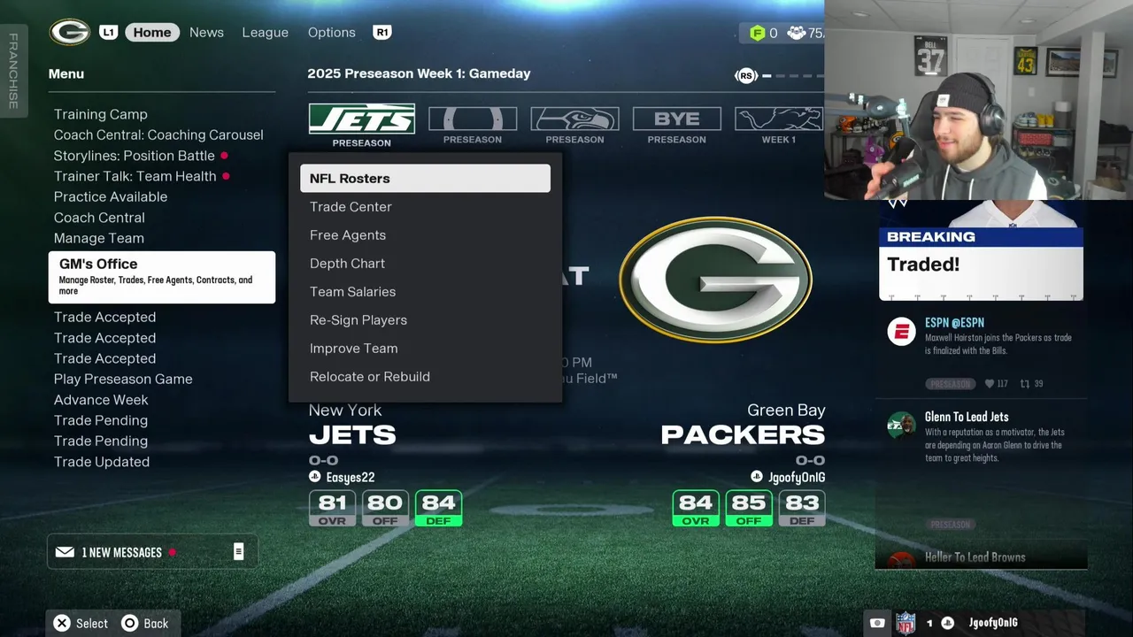1133x637 pixels.
Task: Switch to the League tab
Action: pyautogui.click(x=266, y=32)
